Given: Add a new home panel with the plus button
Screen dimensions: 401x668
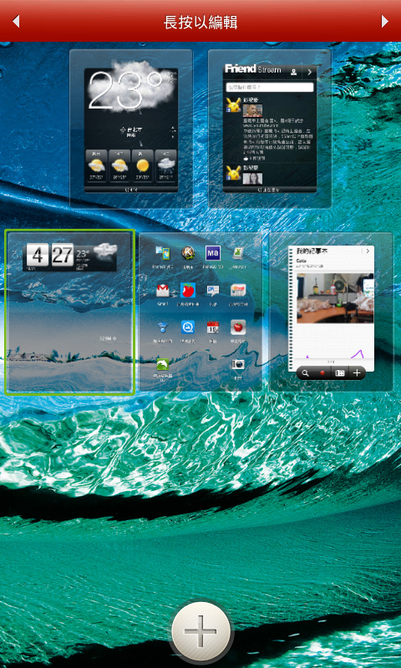Looking at the screenshot, I should tap(200, 631).
